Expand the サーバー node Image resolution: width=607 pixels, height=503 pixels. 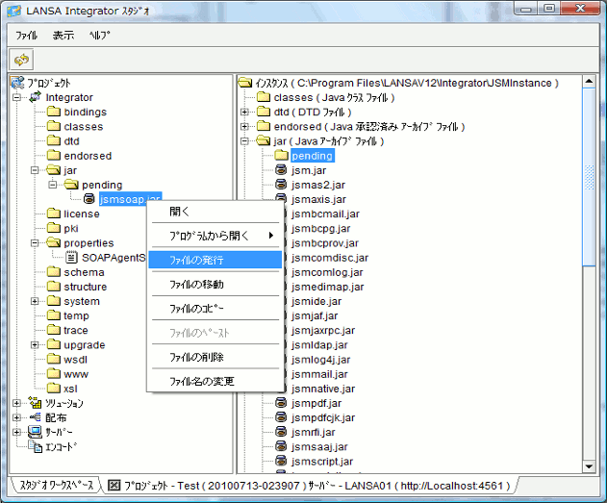[x=16, y=432]
